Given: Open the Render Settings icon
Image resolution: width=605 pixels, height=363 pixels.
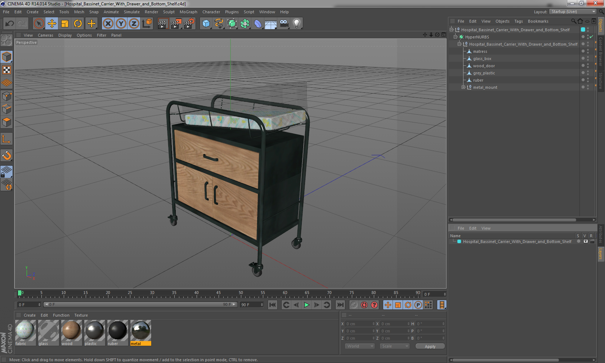Looking at the screenshot, I should tap(189, 24).
